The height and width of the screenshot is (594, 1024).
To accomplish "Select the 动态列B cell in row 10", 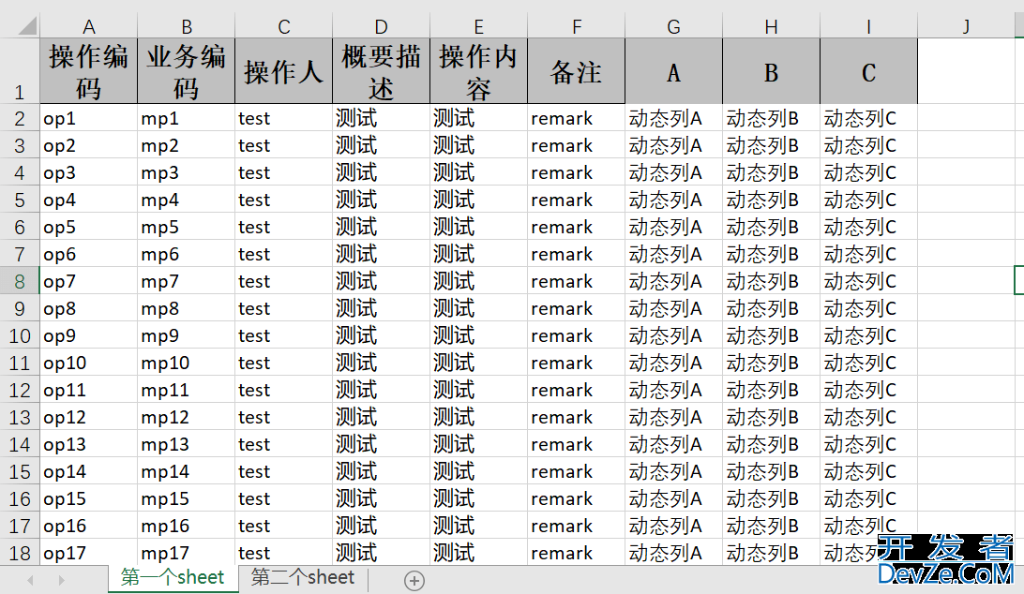I will [x=771, y=335].
